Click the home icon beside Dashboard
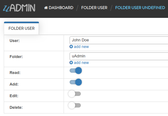The image size is (168, 116). coord(46,8)
